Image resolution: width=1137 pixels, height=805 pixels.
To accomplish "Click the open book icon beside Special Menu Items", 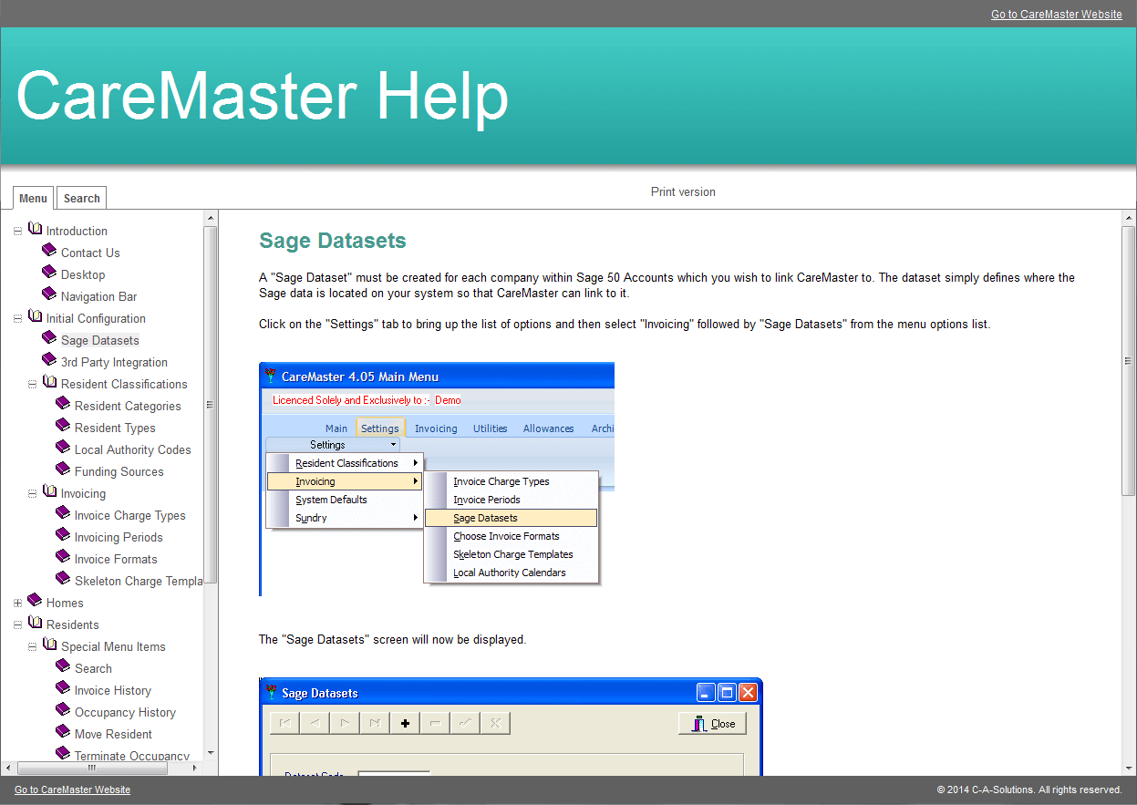I will (49, 645).
